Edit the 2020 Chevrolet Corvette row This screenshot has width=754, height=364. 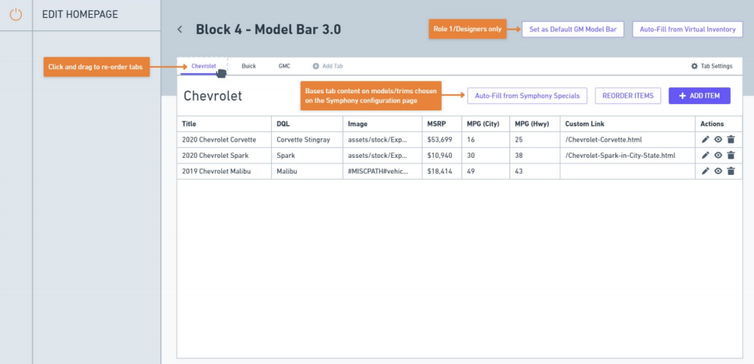tap(705, 139)
